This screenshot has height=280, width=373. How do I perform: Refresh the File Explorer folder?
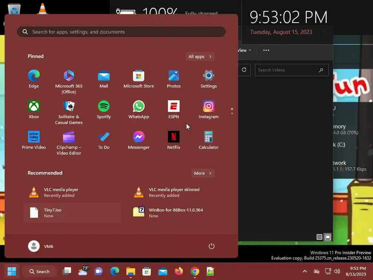(x=244, y=70)
